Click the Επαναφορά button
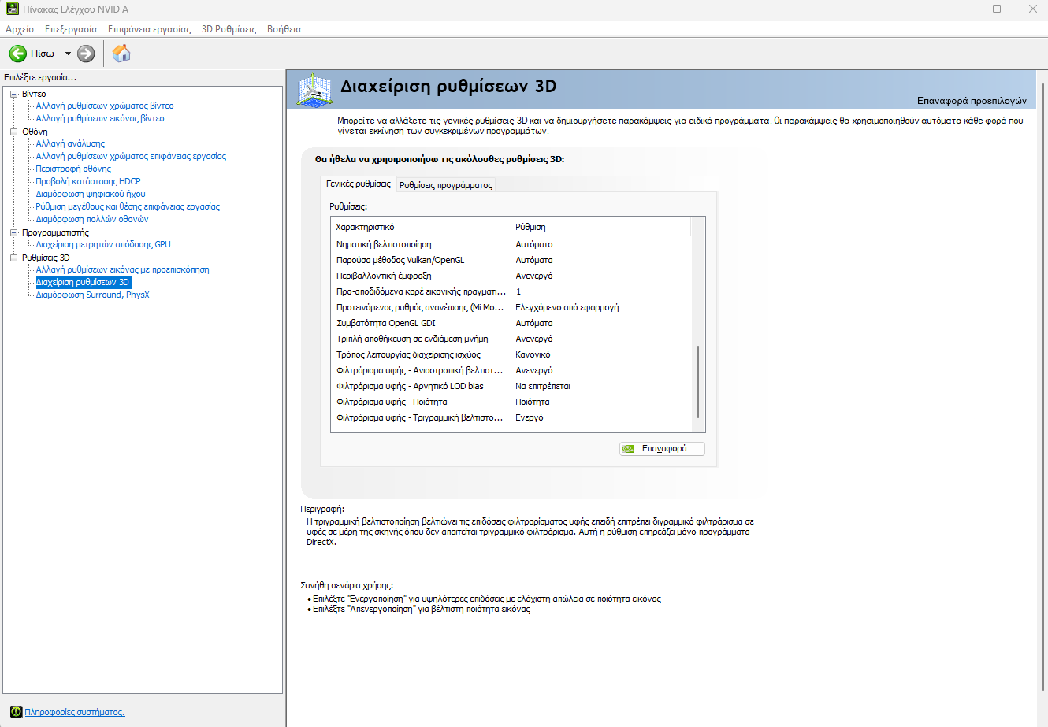 point(662,449)
